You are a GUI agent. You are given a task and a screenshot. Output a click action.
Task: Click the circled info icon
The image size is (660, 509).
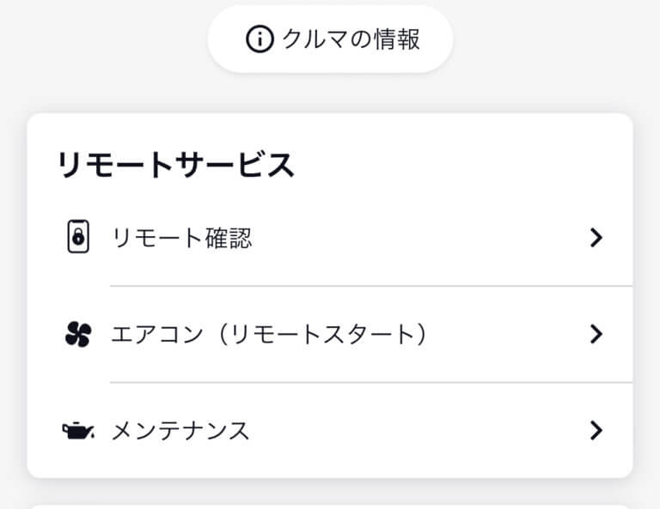pos(260,39)
